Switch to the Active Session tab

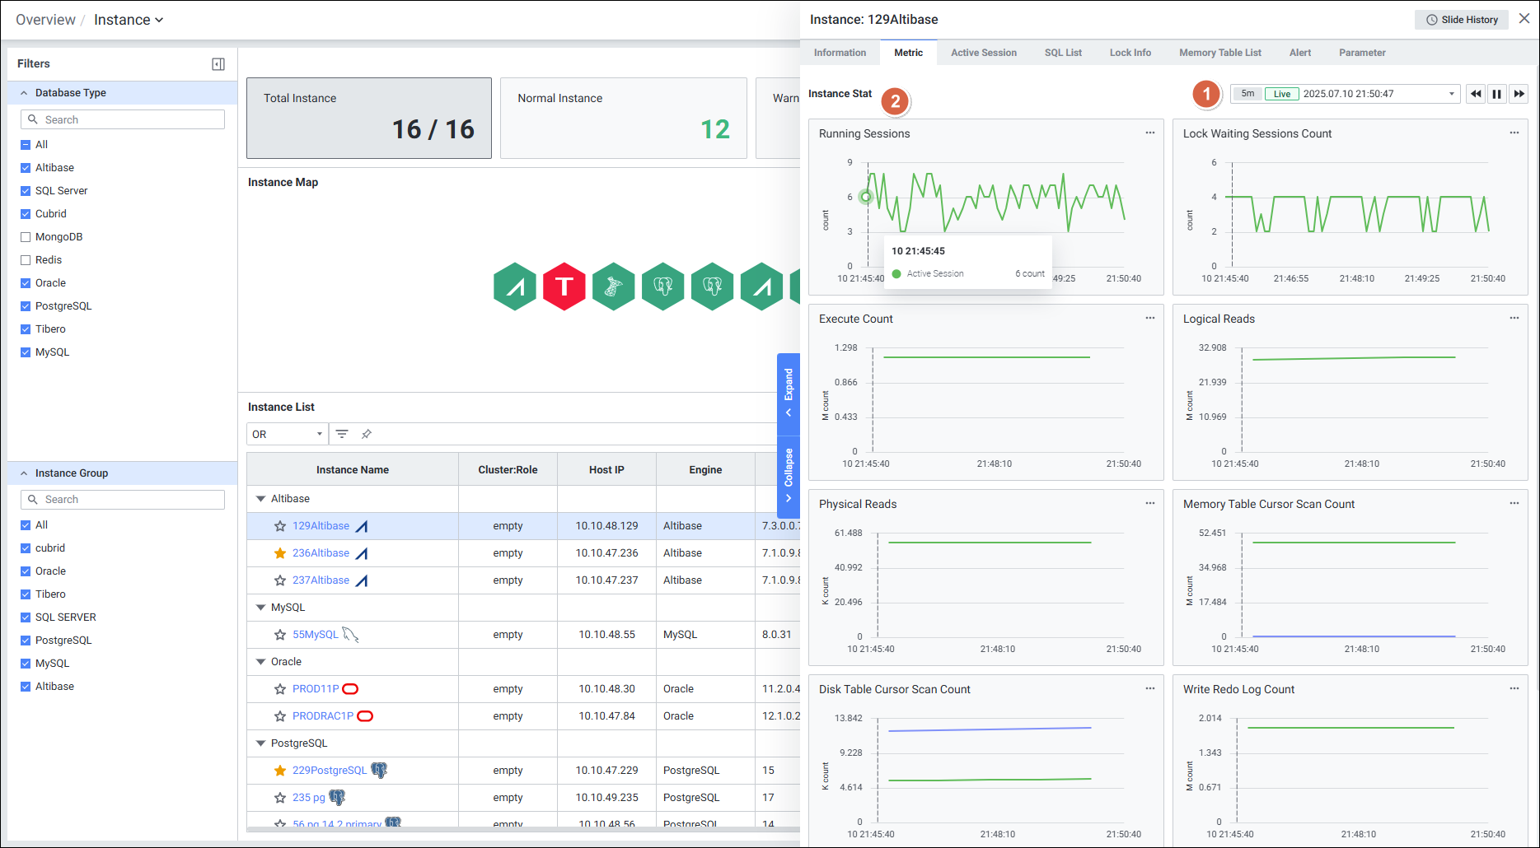pyautogui.click(x=983, y=53)
